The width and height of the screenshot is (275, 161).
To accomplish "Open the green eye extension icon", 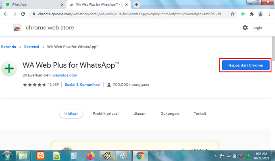I will point(243,14).
